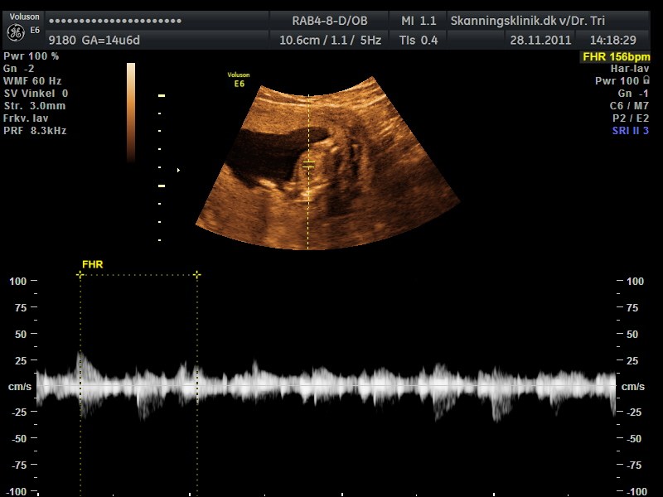Screen dimensions: 663x497
Task: Click the right FHR caliper cross marker
Action: [196, 274]
